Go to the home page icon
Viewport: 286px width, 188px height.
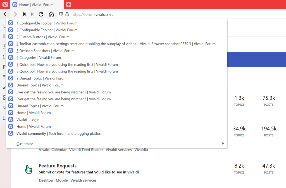pyautogui.click(x=51, y=14)
